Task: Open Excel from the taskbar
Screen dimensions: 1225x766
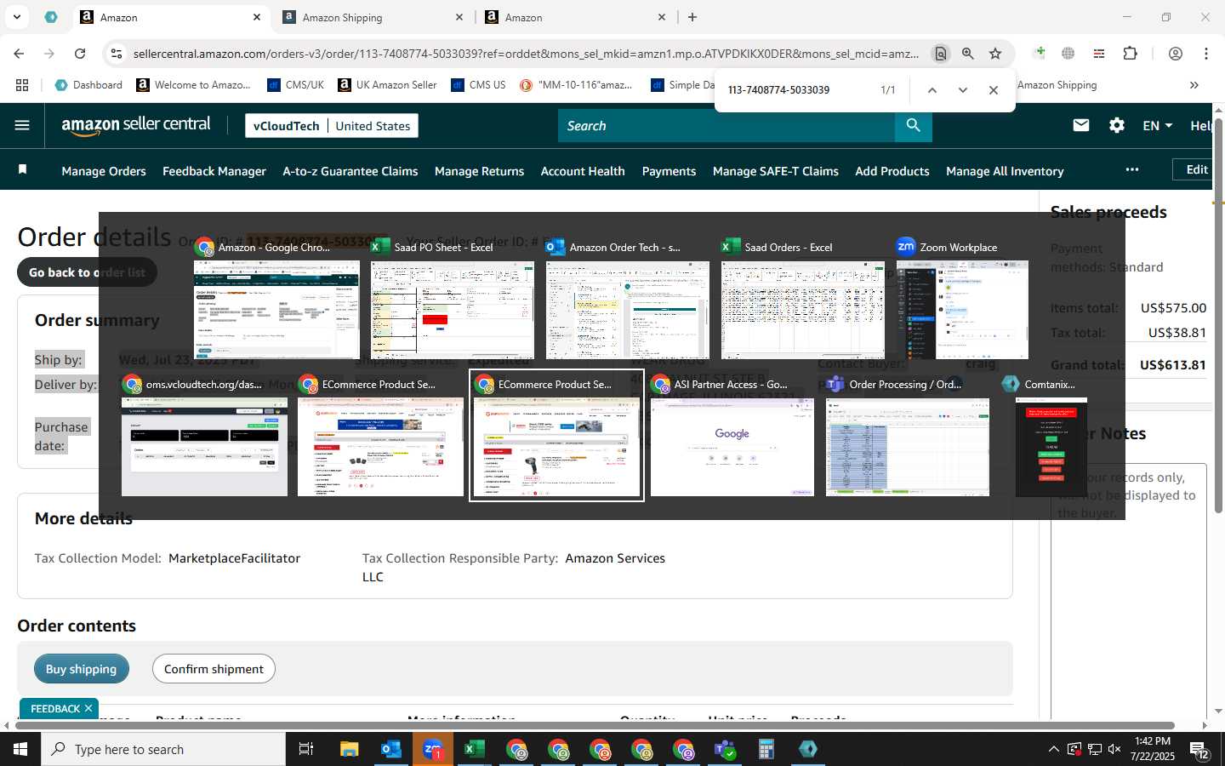Action: [x=475, y=749]
